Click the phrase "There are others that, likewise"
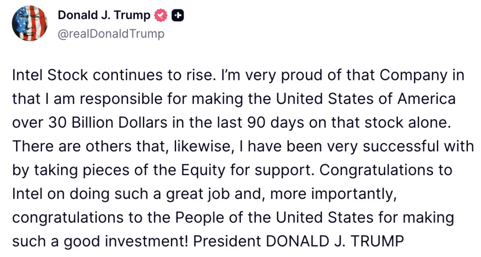The height and width of the screenshot is (257, 481). pyautogui.click(x=99, y=147)
